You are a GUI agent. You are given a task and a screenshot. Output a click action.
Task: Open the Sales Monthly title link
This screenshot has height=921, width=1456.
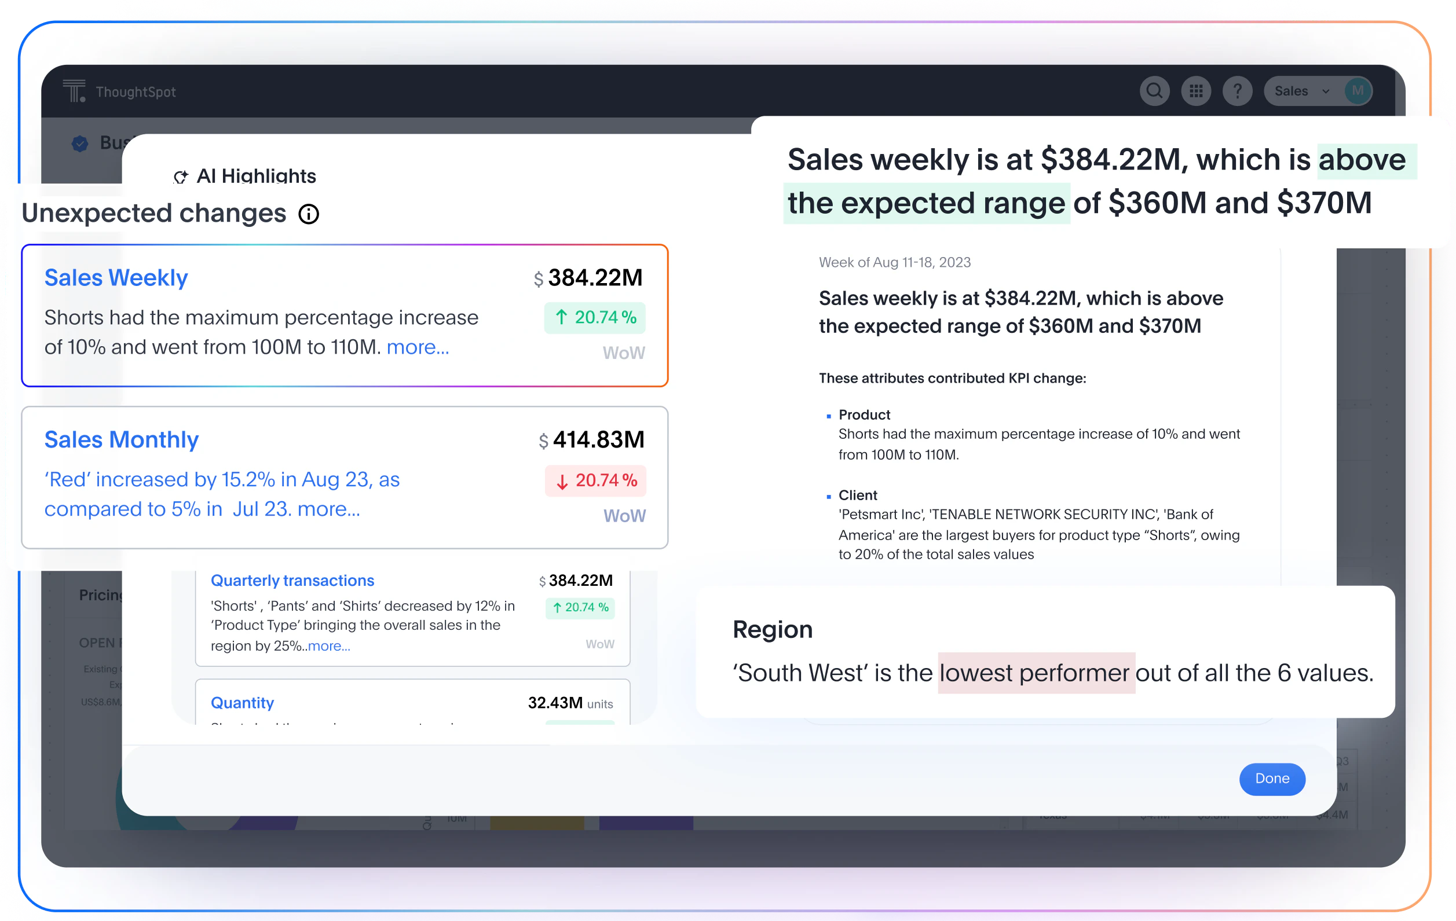point(122,439)
